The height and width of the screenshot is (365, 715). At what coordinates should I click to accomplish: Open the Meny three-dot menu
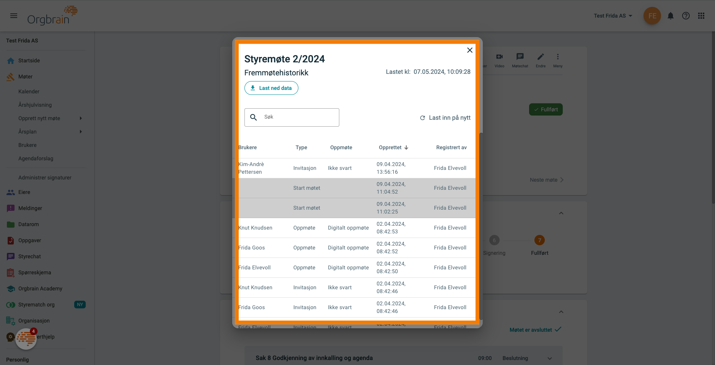point(558,60)
